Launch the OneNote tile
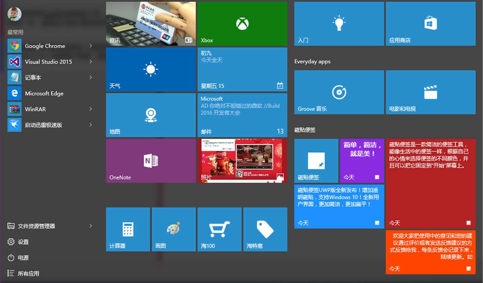 [x=151, y=161]
